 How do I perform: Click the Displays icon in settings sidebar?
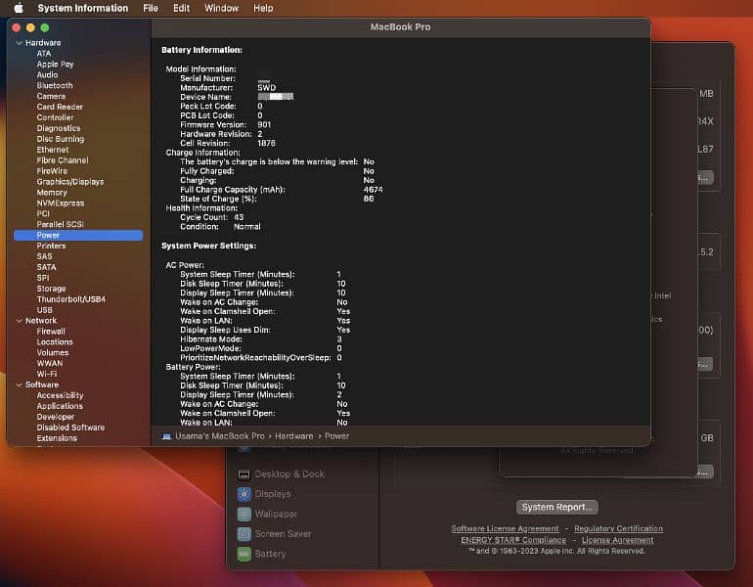(x=244, y=494)
